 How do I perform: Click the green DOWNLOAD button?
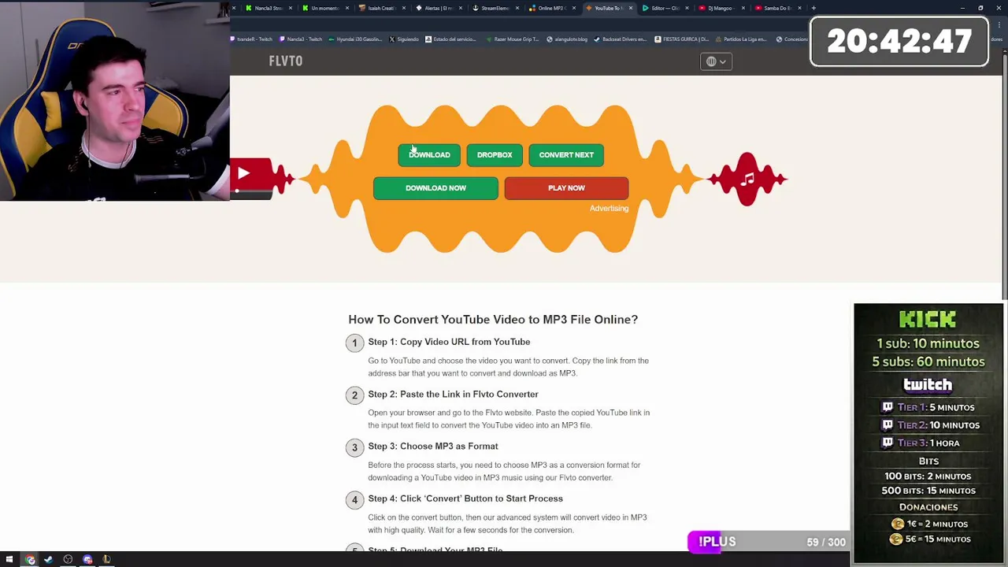tap(429, 155)
